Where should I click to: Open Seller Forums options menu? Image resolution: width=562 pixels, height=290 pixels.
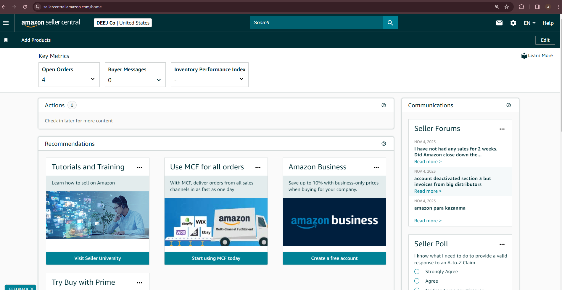click(x=502, y=129)
